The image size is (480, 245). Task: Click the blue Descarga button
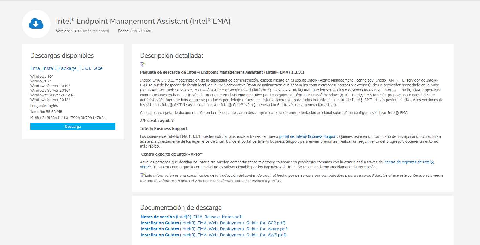[73, 126]
